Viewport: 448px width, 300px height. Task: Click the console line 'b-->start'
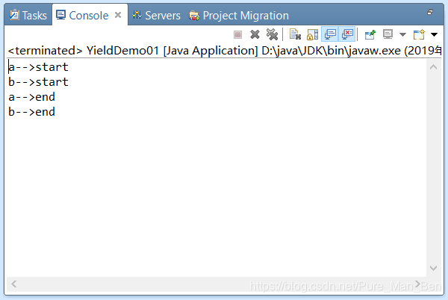[38, 82]
